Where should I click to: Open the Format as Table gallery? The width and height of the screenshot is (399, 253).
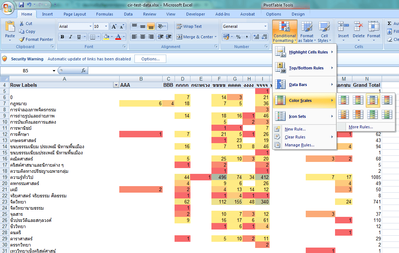click(306, 32)
